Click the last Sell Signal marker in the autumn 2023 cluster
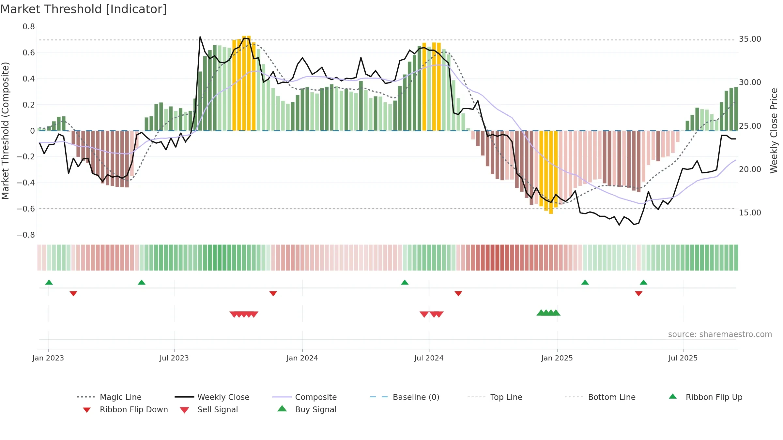Screen dimensions: 783x440 pyautogui.click(x=254, y=314)
